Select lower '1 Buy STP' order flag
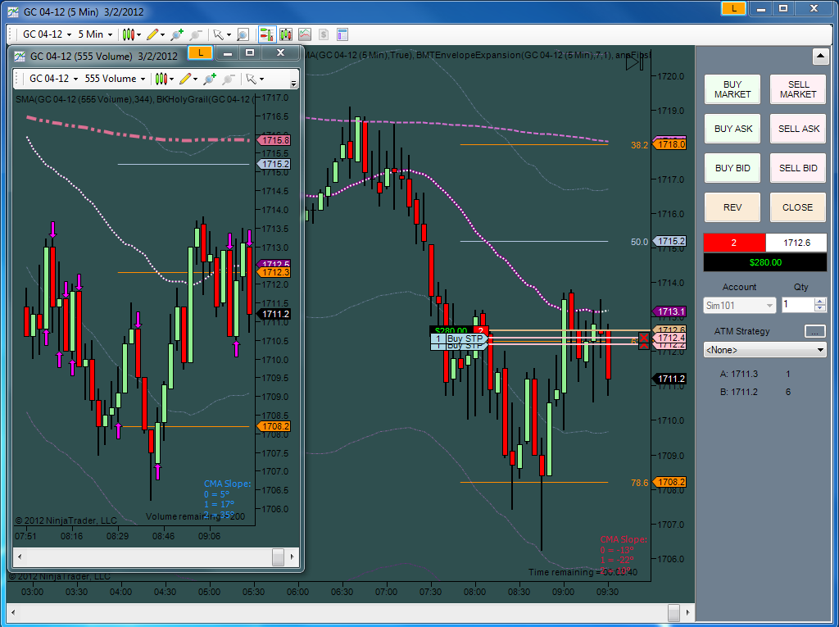The width and height of the screenshot is (839, 627). pyautogui.click(x=460, y=347)
